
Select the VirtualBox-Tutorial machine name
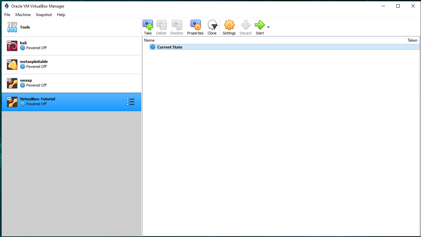37,99
